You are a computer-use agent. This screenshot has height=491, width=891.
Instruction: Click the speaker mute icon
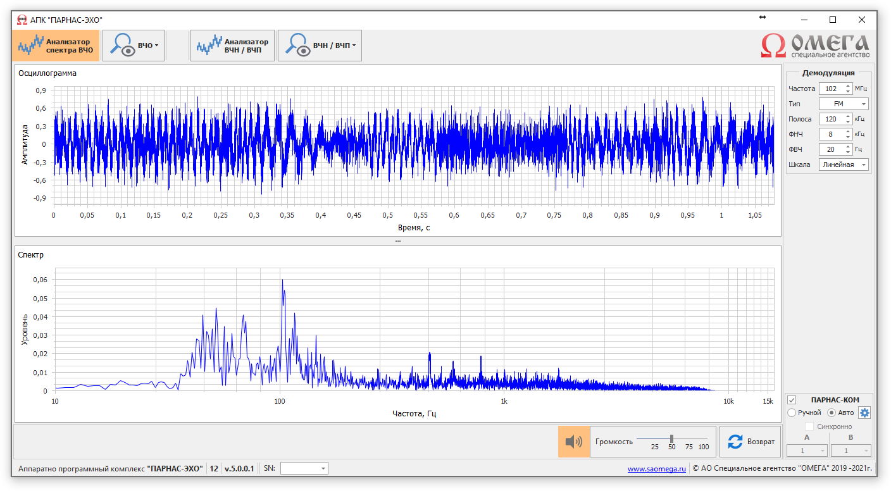click(x=573, y=442)
